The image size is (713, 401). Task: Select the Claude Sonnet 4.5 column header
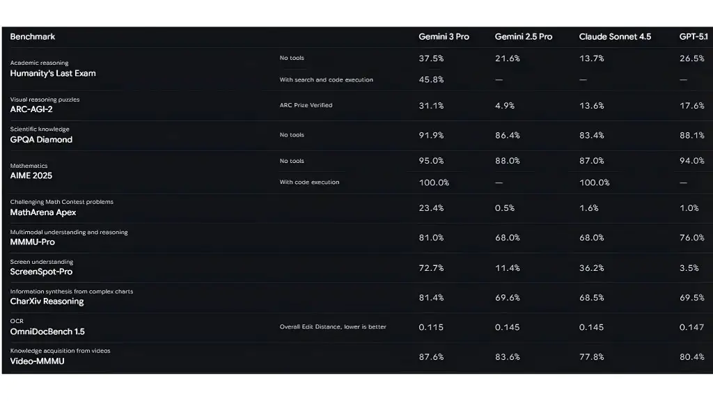pyautogui.click(x=615, y=37)
